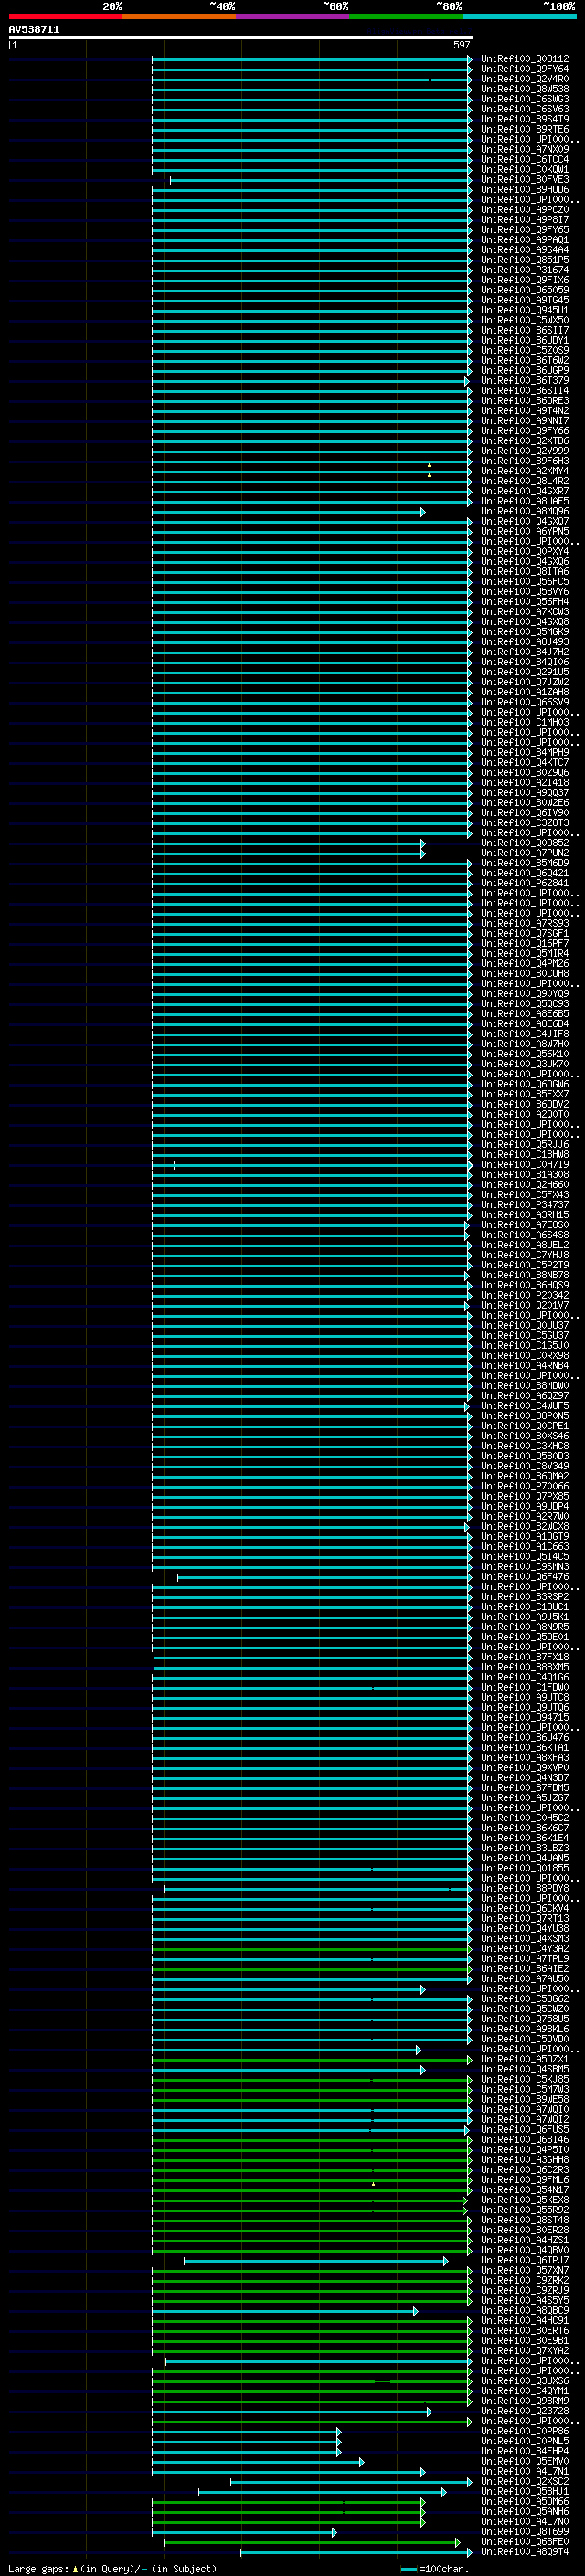Viewport: 585px width, 2576px height.
Task: Select the query name AV538711
Action: click(x=34, y=30)
